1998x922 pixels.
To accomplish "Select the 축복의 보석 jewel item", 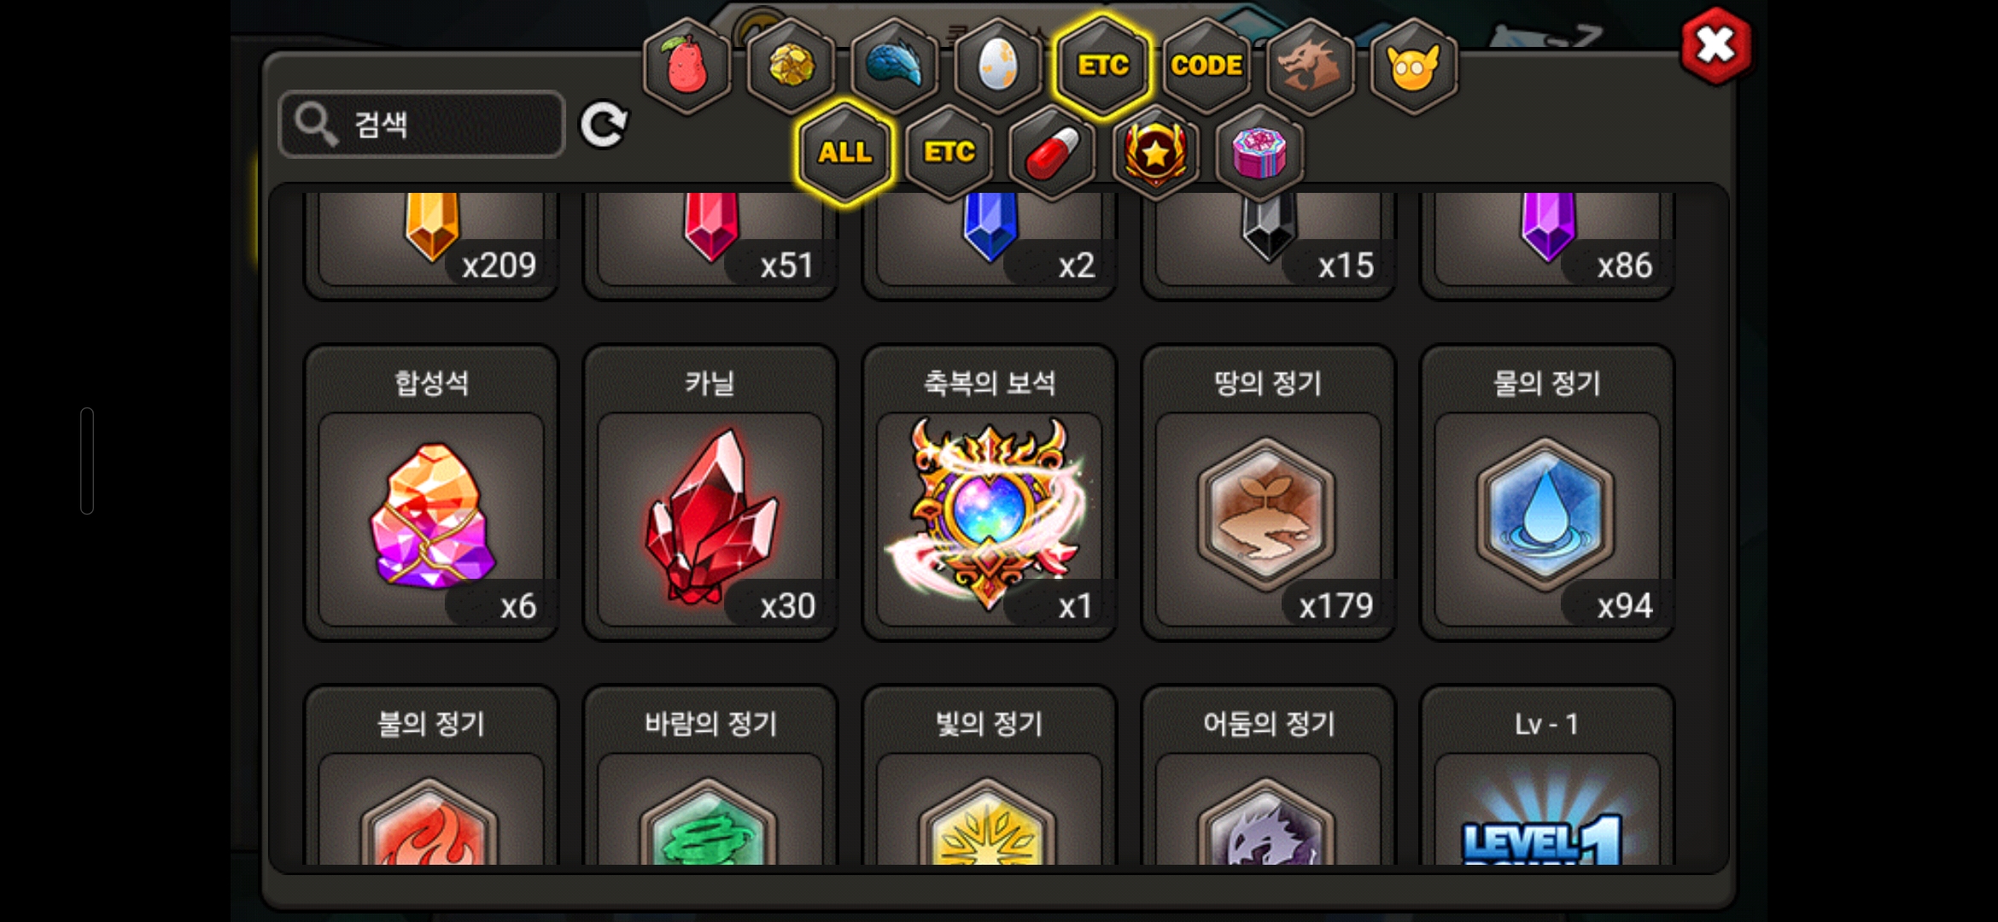I will (990, 493).
